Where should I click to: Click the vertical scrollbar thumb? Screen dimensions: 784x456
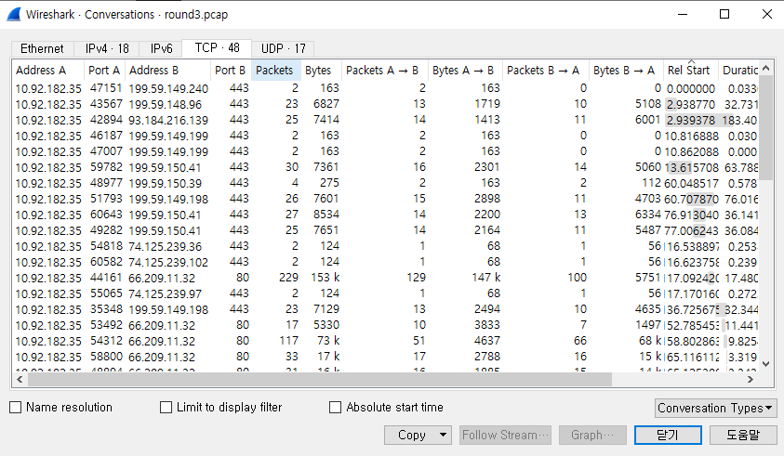pyautogui.click(x=766, y=128)
